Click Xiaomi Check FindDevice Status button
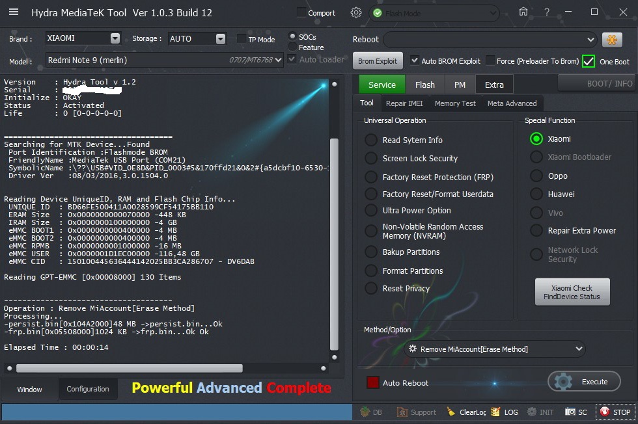This screenshot has width=638, height=424. point(572,292)
